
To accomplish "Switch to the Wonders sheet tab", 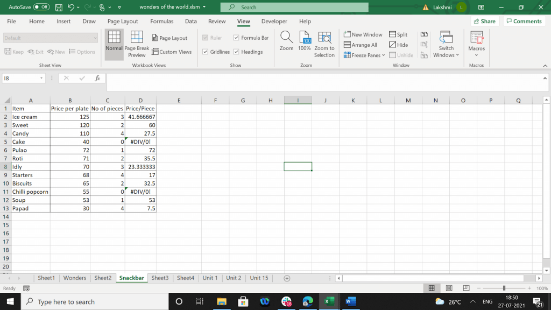I will [75, 278].
